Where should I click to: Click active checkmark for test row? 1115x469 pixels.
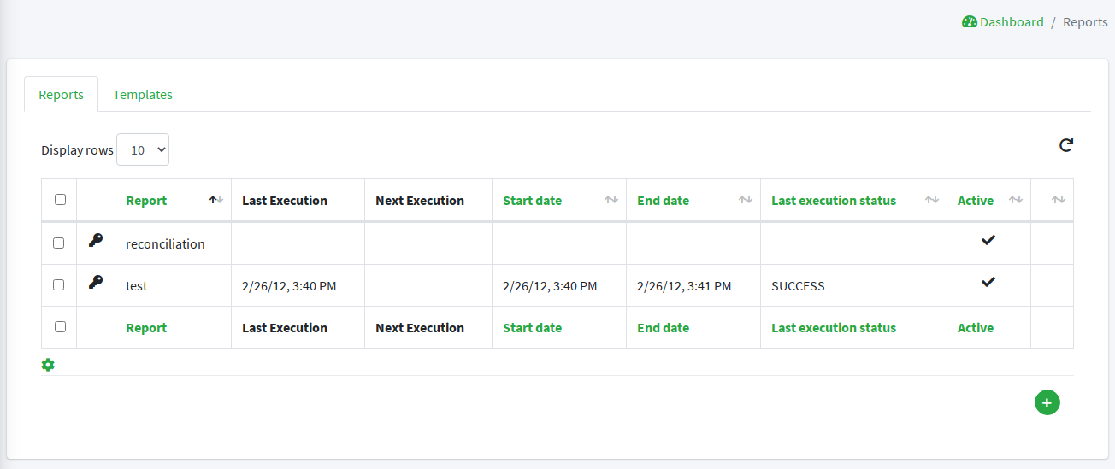[x=988, y=282]
